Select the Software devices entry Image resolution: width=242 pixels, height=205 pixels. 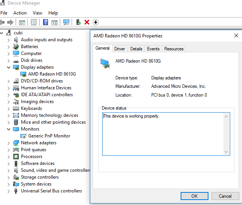click(38, 163)
